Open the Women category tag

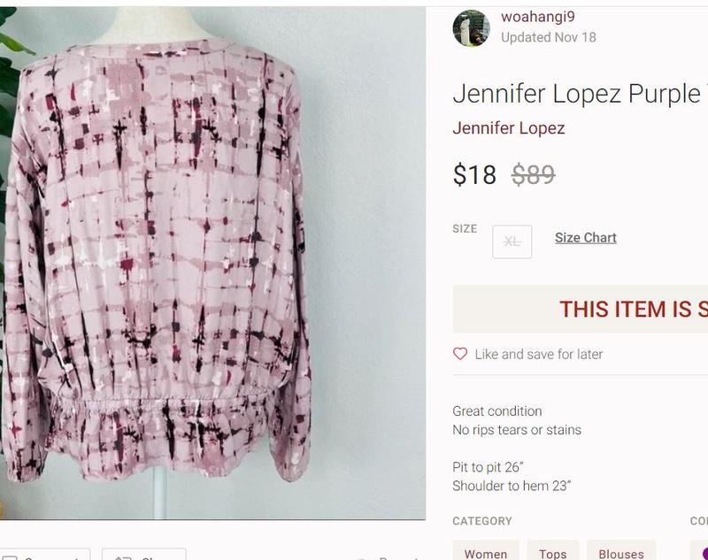[486, 551]
